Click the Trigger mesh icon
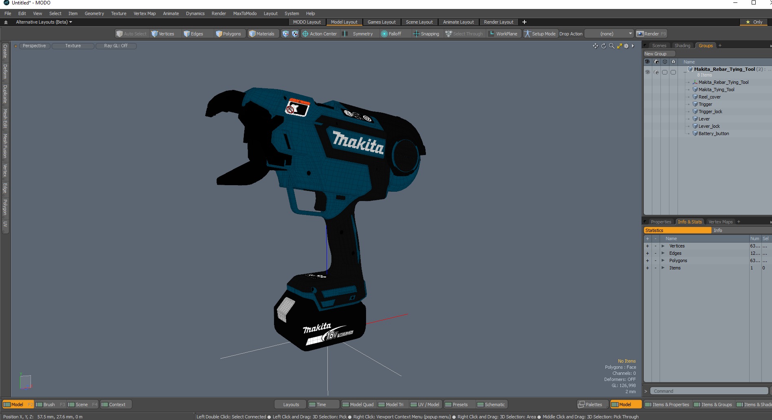Image resolution: width=772 pixels, height=420 pixels. click(x=695, y=104)
